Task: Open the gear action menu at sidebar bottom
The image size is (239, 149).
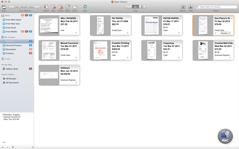Action: (x=13, y=147)
